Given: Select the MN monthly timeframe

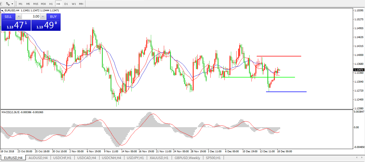Looking at the screenshot, I should click(x=81, y=4).
